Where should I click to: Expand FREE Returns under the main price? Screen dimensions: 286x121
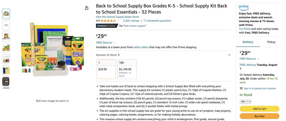tap(106, 43)
